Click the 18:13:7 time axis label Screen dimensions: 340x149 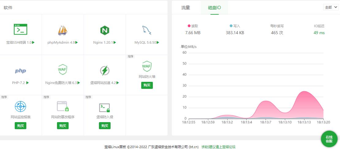[x=265, y=122]
